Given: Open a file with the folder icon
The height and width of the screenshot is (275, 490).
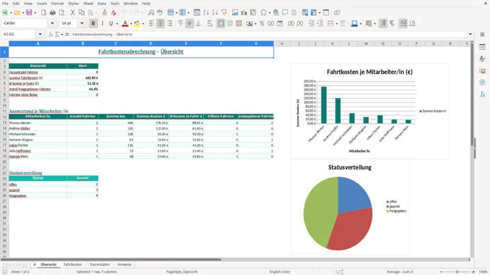Looking at the screenshot, I should [17, 12].
